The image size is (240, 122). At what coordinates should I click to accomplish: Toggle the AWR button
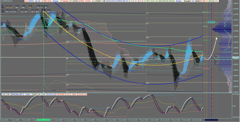(80, 1)
